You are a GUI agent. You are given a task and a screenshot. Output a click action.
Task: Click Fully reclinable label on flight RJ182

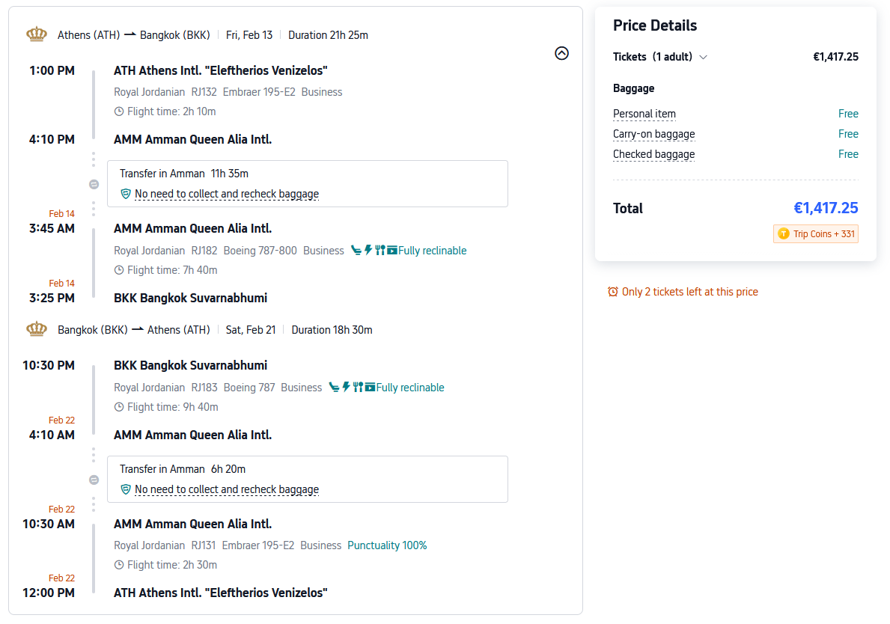[x=432, y=251]
